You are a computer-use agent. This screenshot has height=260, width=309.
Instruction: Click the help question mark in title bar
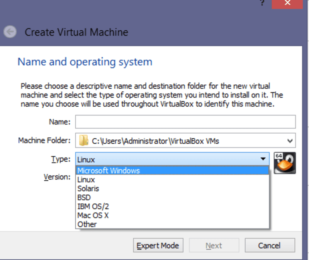click(262, 3)
